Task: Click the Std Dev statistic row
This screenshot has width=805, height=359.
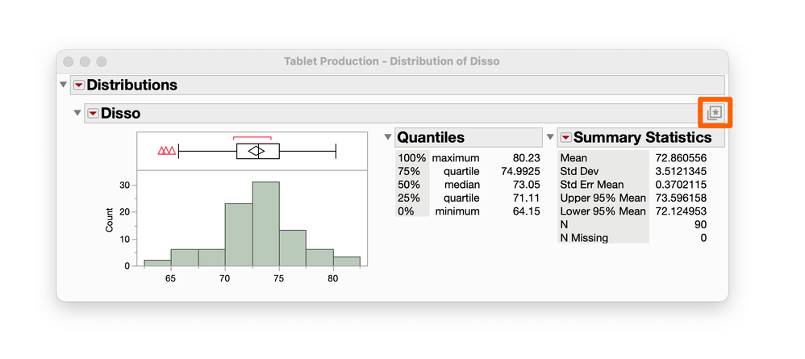Action: pyautogui.click(x=578, y=171)
